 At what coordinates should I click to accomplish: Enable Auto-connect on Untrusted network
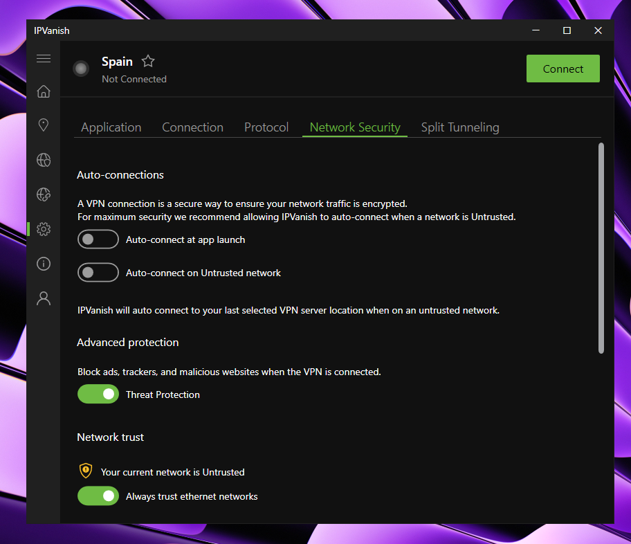click(x=98, y=273)
